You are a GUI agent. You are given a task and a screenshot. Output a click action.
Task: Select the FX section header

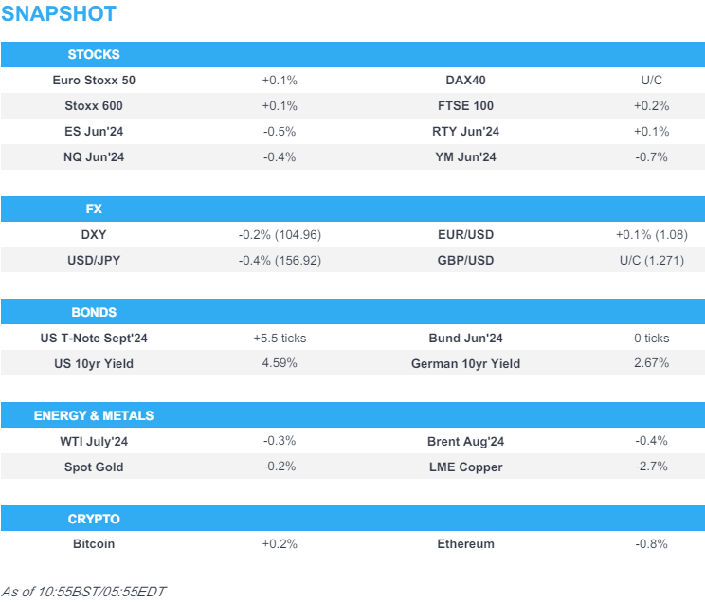tap(94, 209)
